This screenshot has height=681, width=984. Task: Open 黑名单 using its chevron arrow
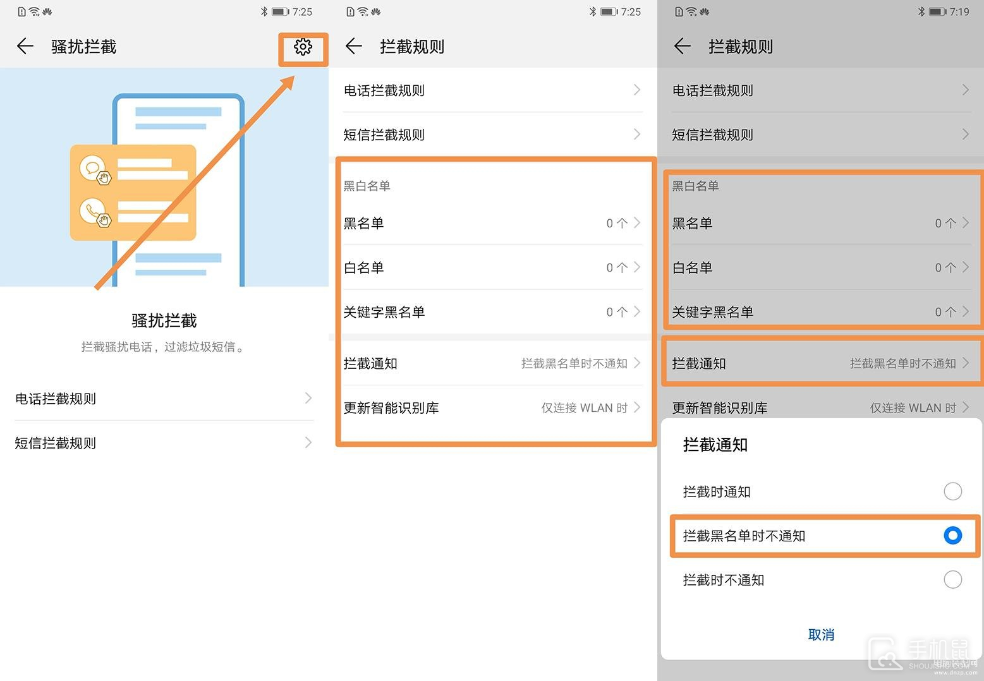click(638, 223)
